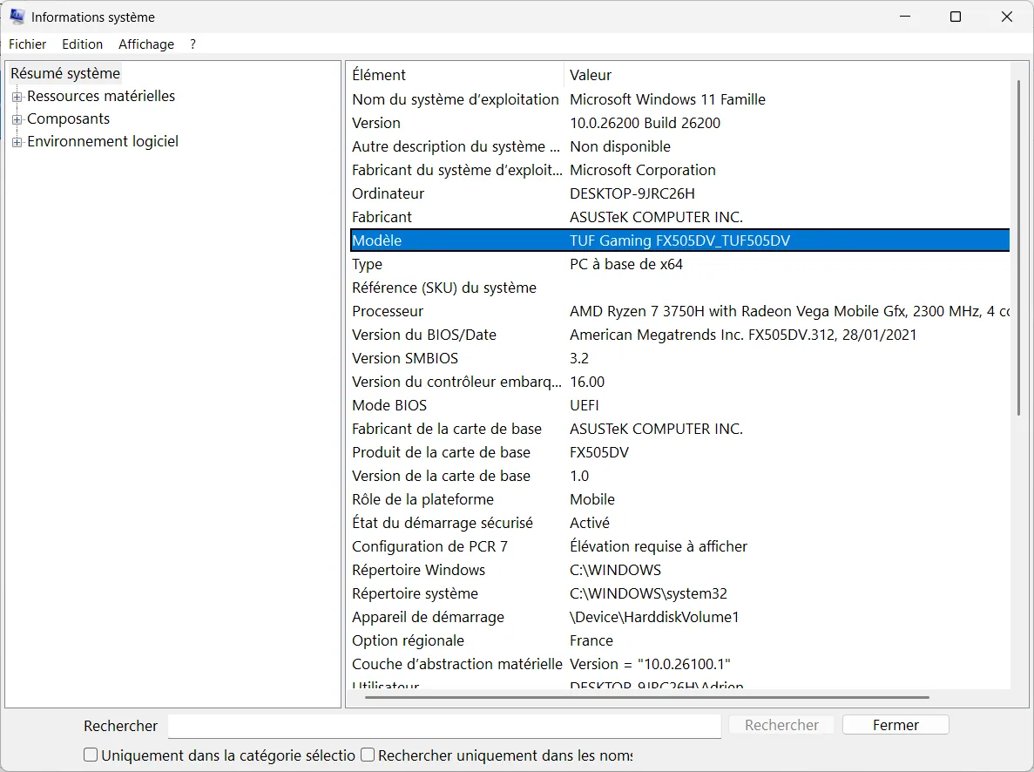1034x772 pixels.
Task: Select the DESKTOP-9JRC26H value
Action: [632, 194]
